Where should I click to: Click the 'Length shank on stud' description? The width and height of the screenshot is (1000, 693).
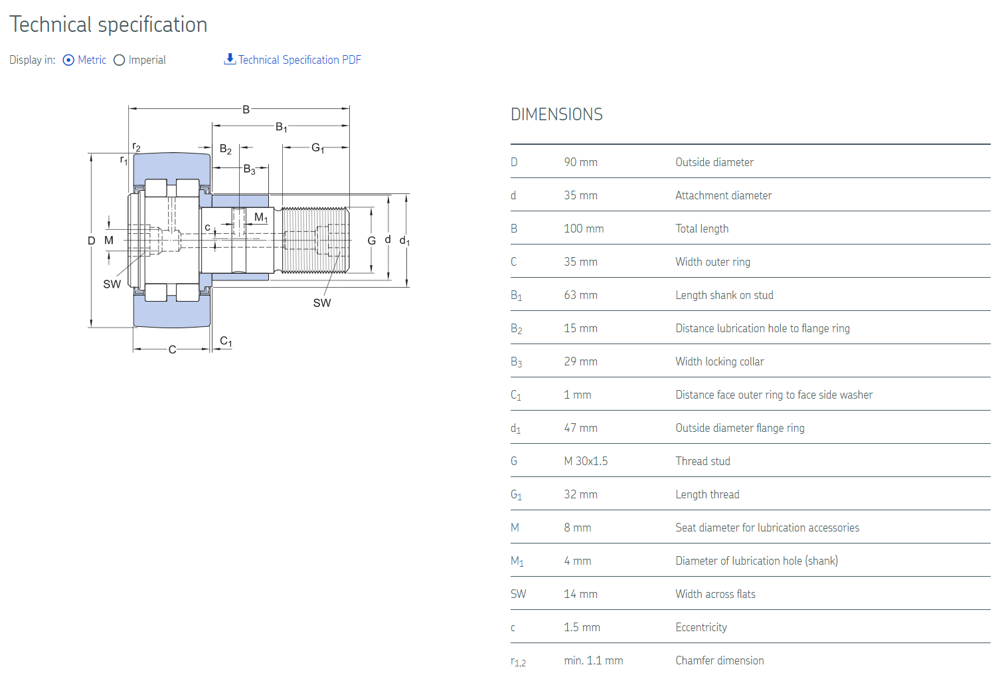[x=724, y=295]
